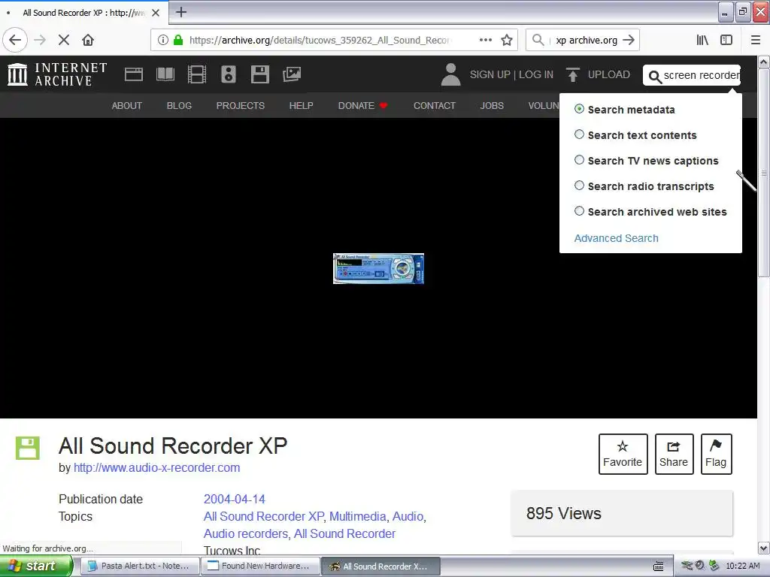Screen dimensions: 770x577
Task: Click the Share button
Action: (674, 454)
